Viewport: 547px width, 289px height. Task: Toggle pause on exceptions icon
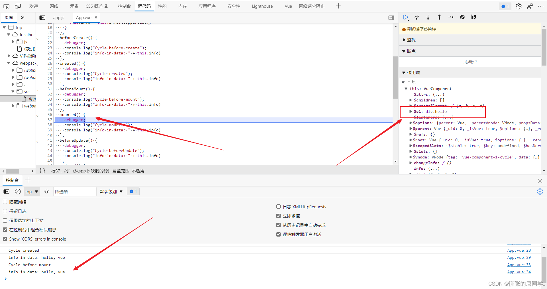point(473,17)
